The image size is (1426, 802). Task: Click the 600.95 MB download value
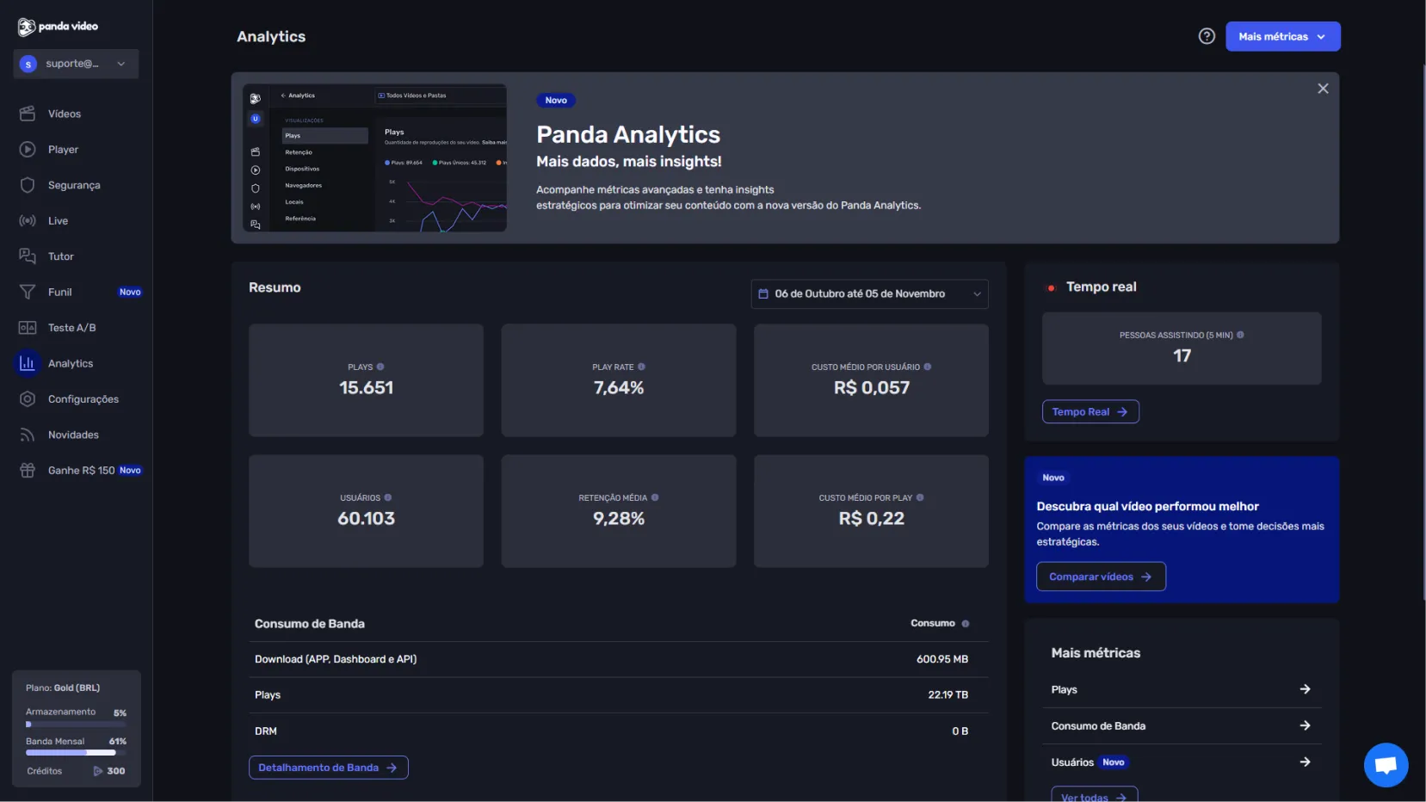942,659
